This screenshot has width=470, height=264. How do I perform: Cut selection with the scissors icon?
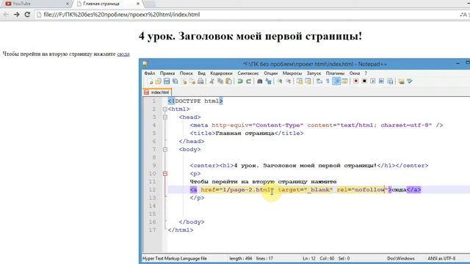pos(211,81)
